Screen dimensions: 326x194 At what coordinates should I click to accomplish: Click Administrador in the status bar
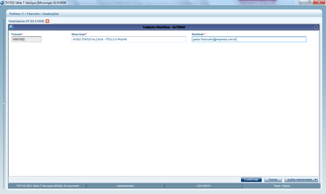point(125,186)
